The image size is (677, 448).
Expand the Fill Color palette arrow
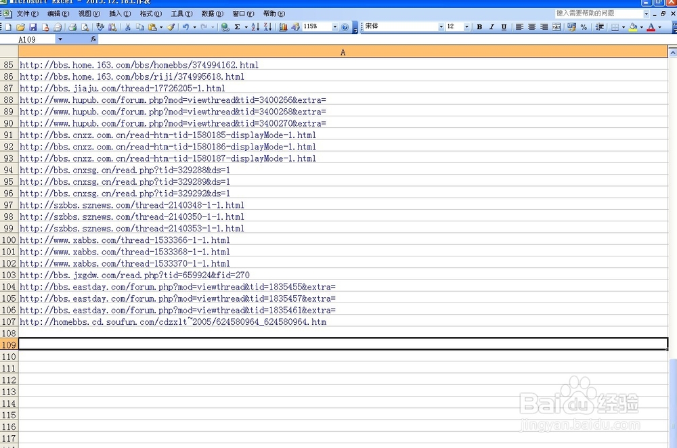(x=642, y=27)
